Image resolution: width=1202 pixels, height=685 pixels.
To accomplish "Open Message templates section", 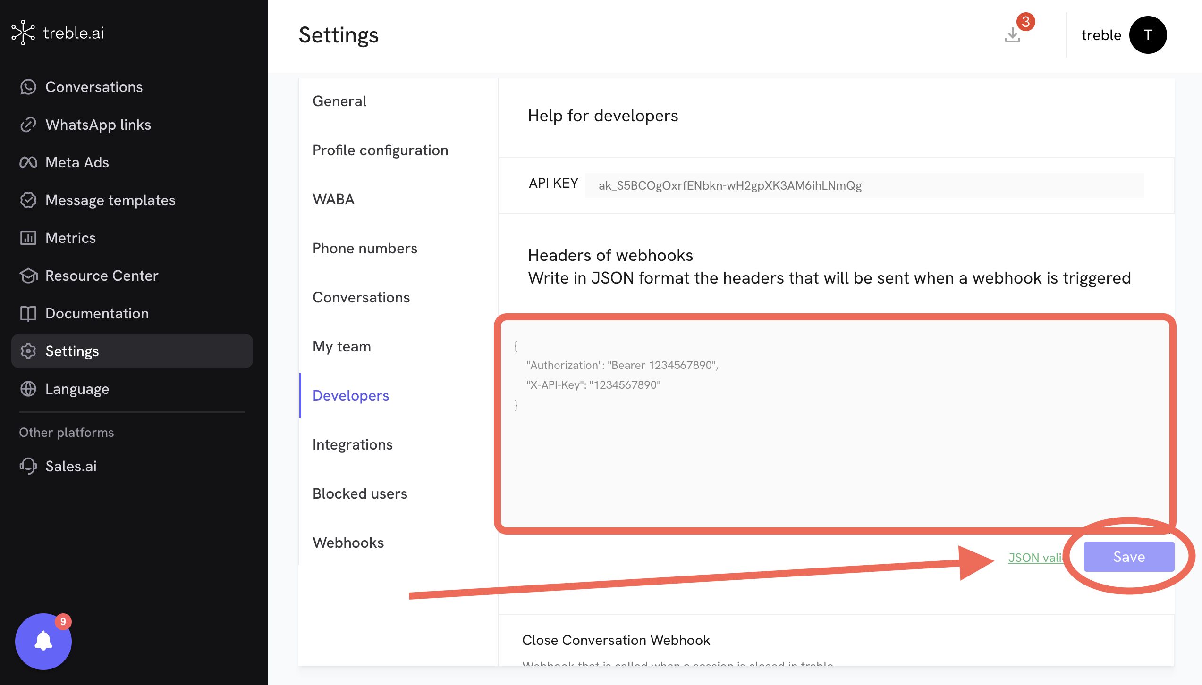I will pos(110,200).
